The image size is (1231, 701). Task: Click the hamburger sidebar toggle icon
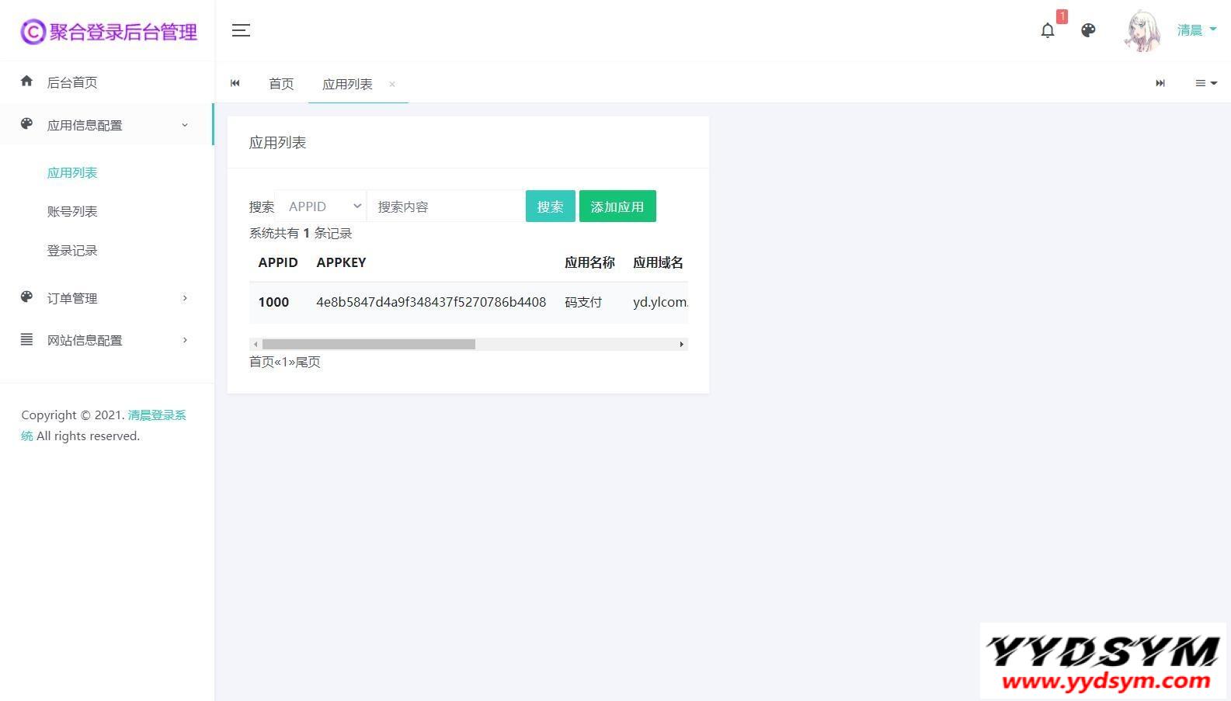point(241,30)
